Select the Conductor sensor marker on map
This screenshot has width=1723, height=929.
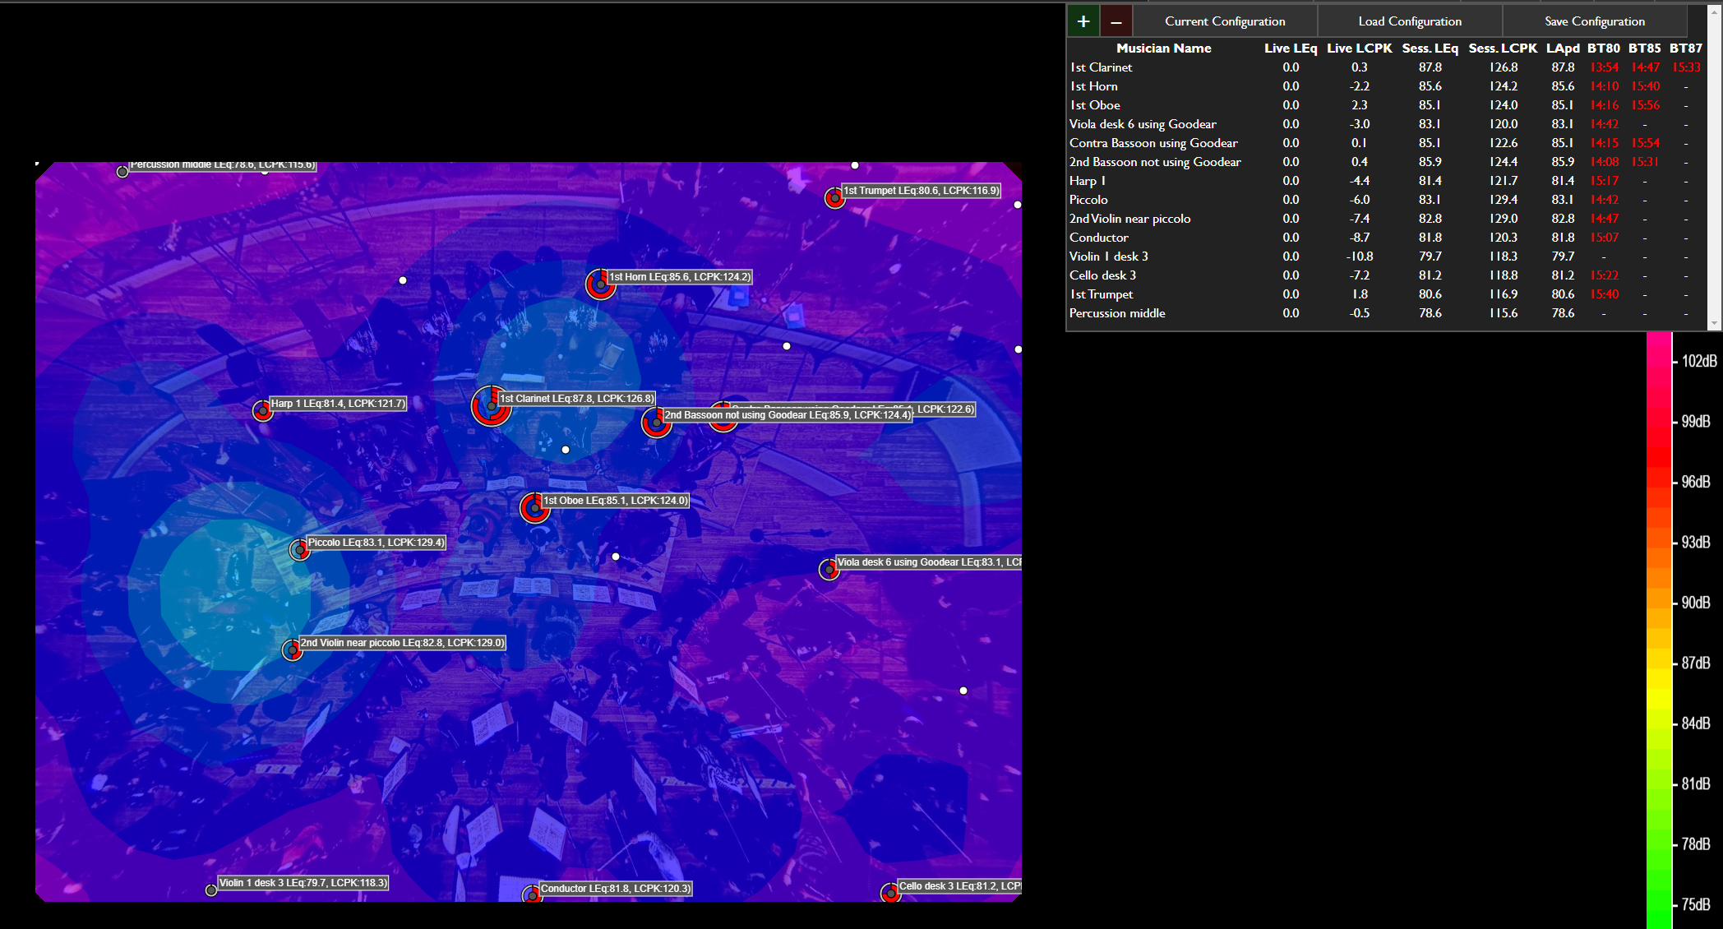pyautogui.click(x=532, y=894)
